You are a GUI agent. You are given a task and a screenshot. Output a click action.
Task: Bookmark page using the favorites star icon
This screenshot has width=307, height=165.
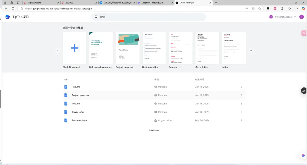pos(260,8)
